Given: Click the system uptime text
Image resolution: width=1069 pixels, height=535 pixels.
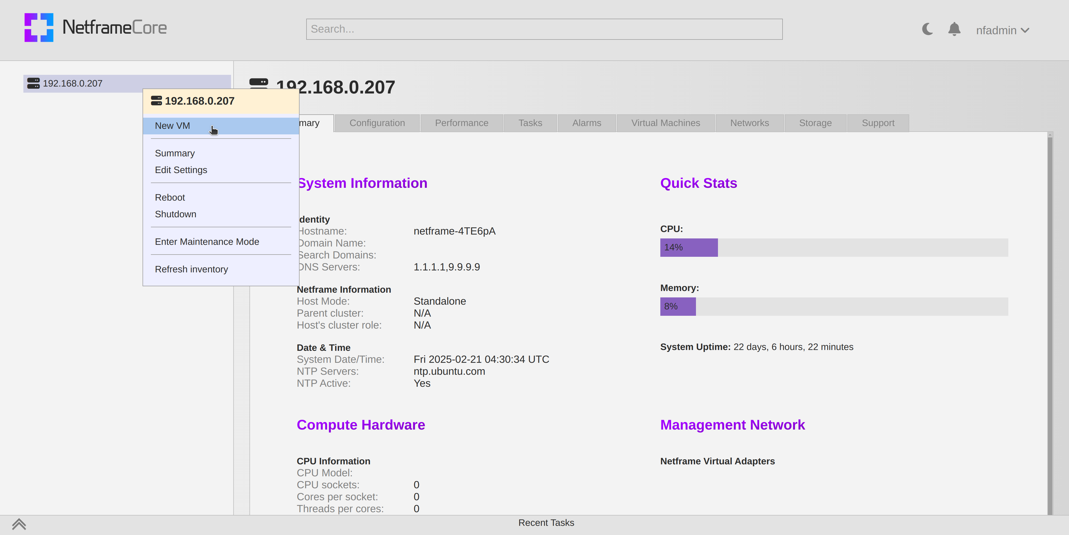Looking at the screenshot, I should [757, 347].
